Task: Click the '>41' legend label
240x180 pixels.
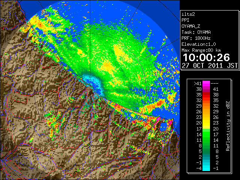Action: point(198,84)
